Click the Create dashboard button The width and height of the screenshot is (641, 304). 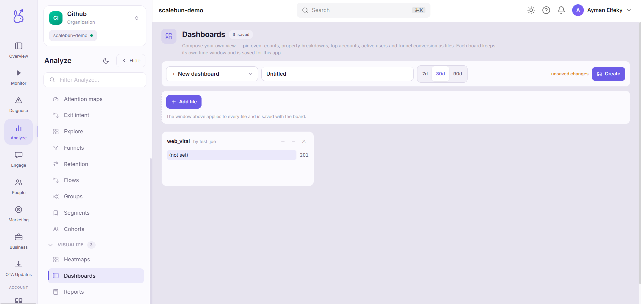click(608, 74)
